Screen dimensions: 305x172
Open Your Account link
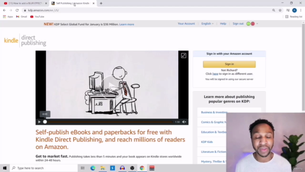(x=186, y=23)
